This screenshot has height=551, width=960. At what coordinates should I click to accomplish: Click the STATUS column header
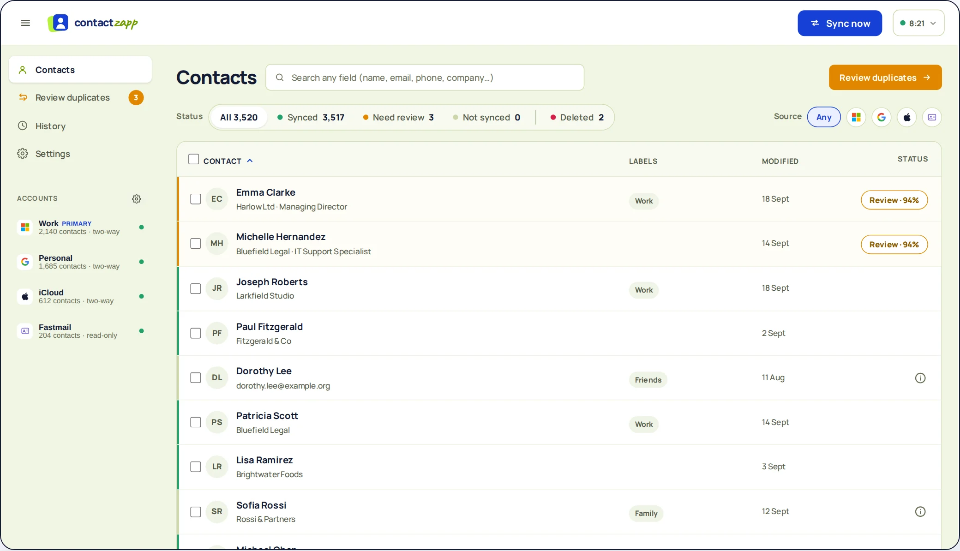pyautogui.click(x=912, y=159)
